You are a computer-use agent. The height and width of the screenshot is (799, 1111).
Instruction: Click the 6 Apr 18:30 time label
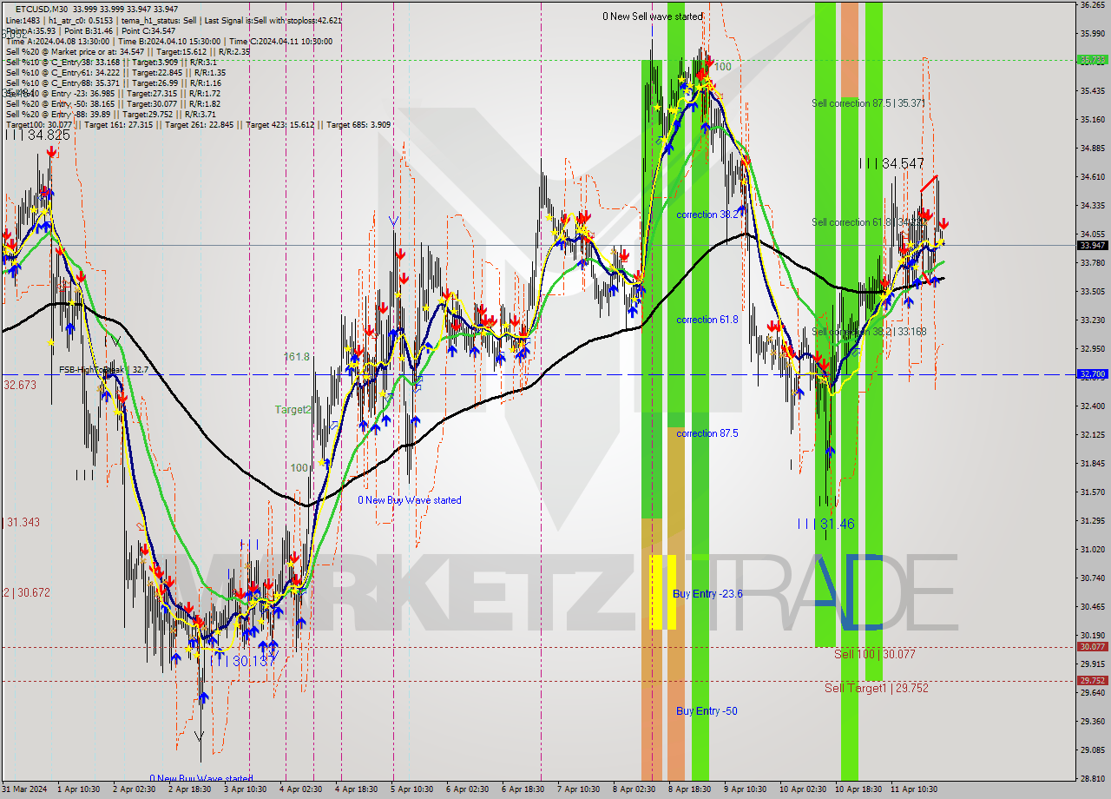tap(523, 789)
